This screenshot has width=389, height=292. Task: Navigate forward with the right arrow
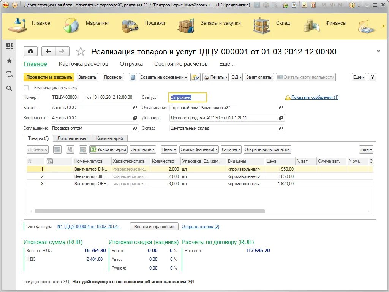[62, 51]
